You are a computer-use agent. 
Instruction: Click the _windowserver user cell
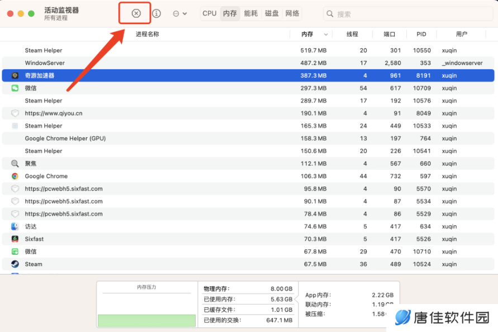(462, 63)
